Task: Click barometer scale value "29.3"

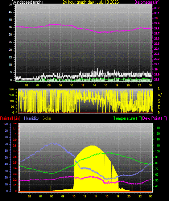Action: 157,54
